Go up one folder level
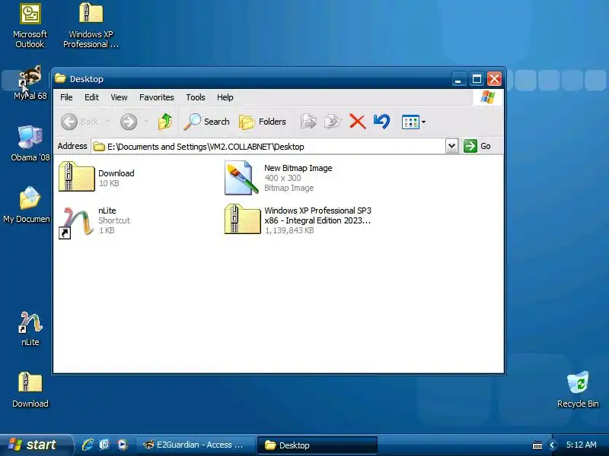The image size is (609, 456). coord(165,122)
